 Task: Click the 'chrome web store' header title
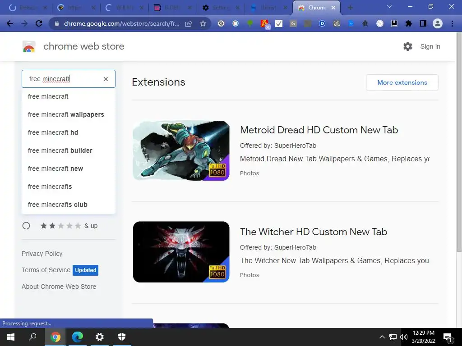tap(83, 46)
